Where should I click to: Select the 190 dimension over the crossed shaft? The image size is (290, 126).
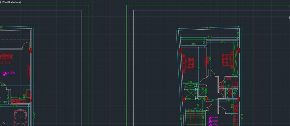pyautogui.click(x=191, y=90)
